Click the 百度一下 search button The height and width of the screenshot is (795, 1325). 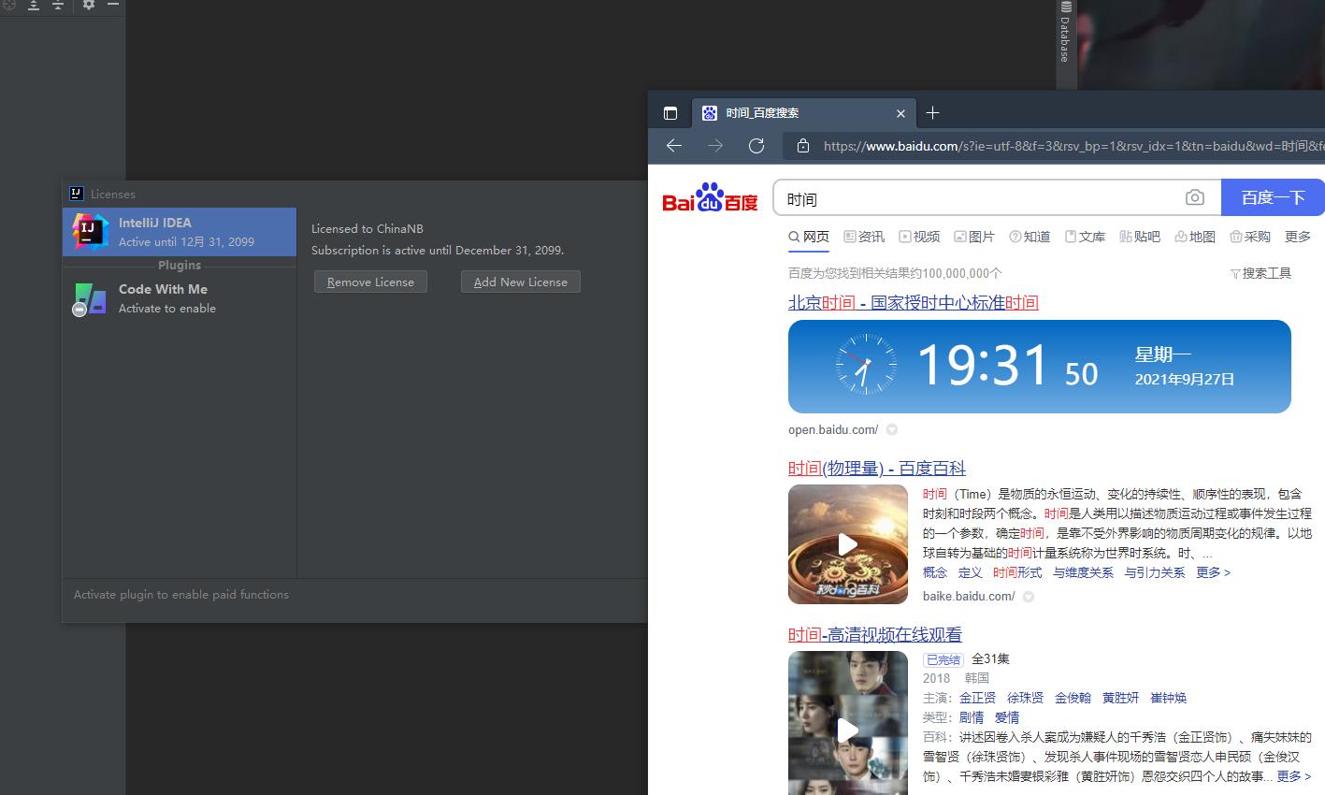pos(1273,197)
